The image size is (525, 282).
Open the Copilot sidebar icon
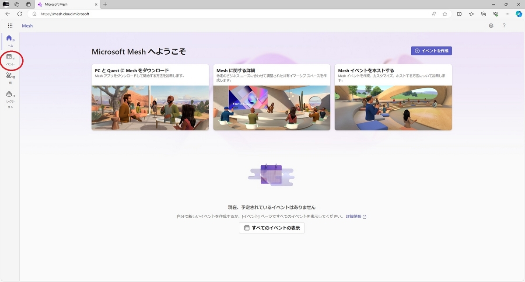click(519, 14)
